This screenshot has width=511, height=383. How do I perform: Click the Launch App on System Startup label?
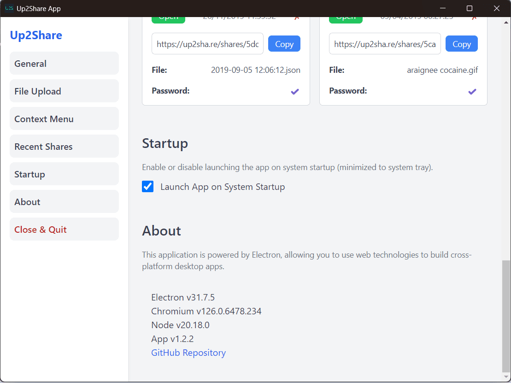pyautogui.click(x=223, y=187)
